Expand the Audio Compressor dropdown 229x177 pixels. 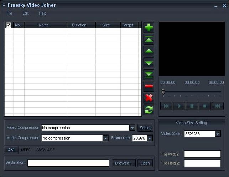point(105,138)
